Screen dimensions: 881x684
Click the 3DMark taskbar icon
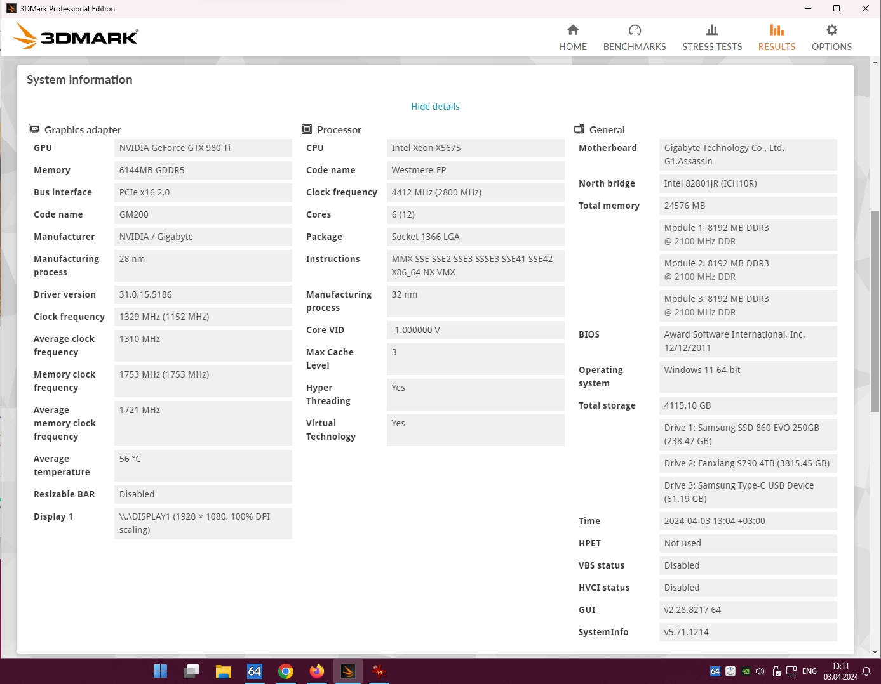coord(348,671)
